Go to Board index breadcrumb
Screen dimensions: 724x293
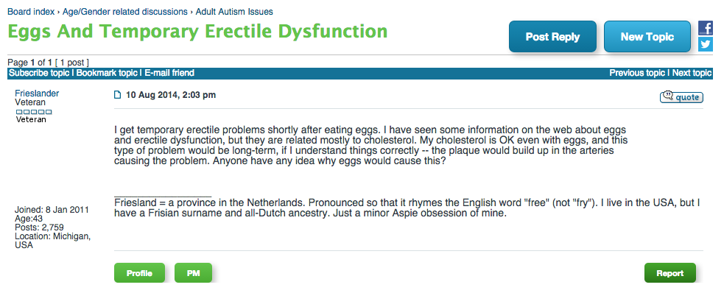click(x=31, y=12)
